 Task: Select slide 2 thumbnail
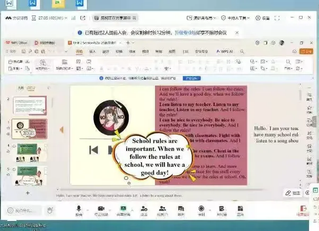click(x=30, y=105)
